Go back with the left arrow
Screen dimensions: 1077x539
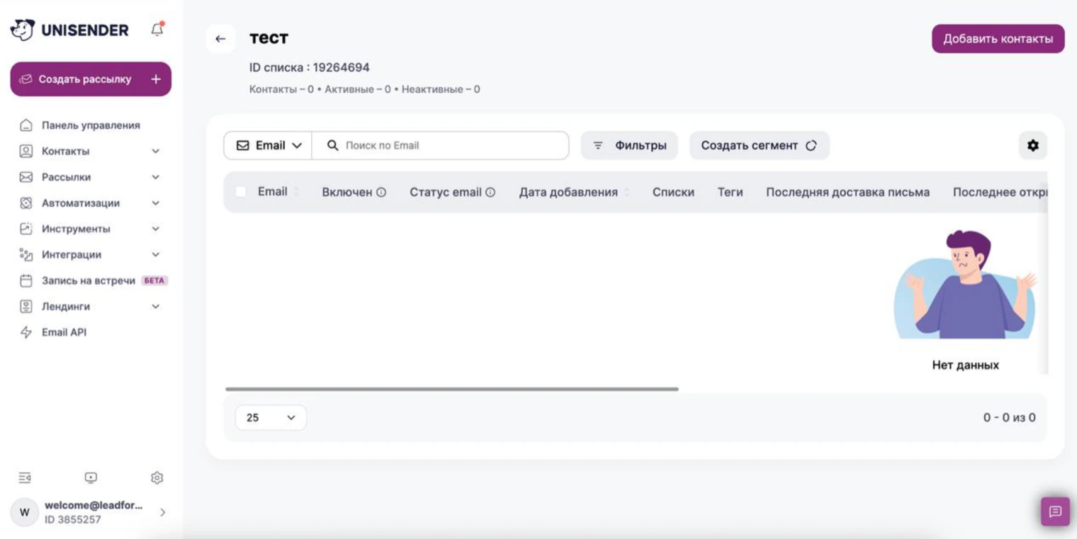(x=220, y=39)
